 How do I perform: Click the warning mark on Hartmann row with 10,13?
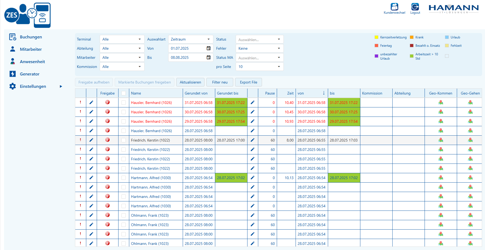click(x=80, y=177)
